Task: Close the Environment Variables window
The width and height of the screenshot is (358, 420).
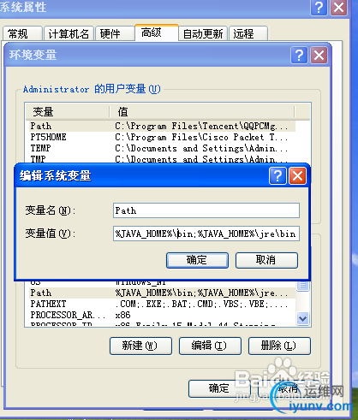Action: point(319,55)
